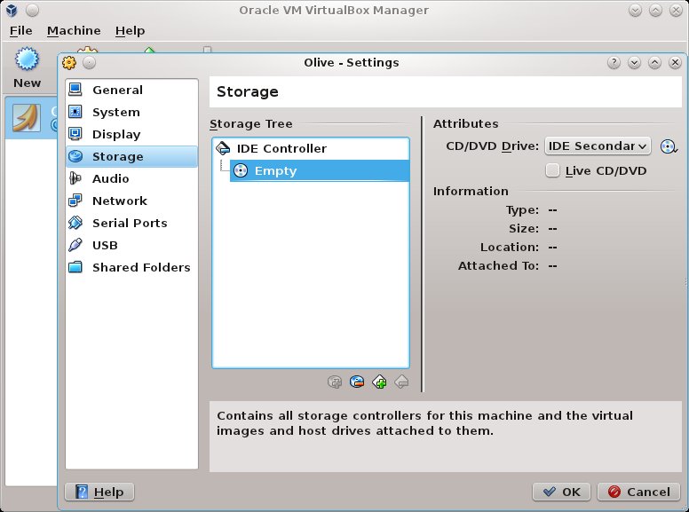Open Machine menu in VirtualBox Manager
Viewport: 689px width, 512px height.
click(74, 31)
